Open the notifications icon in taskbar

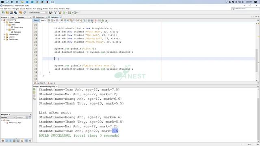[256, 2]
